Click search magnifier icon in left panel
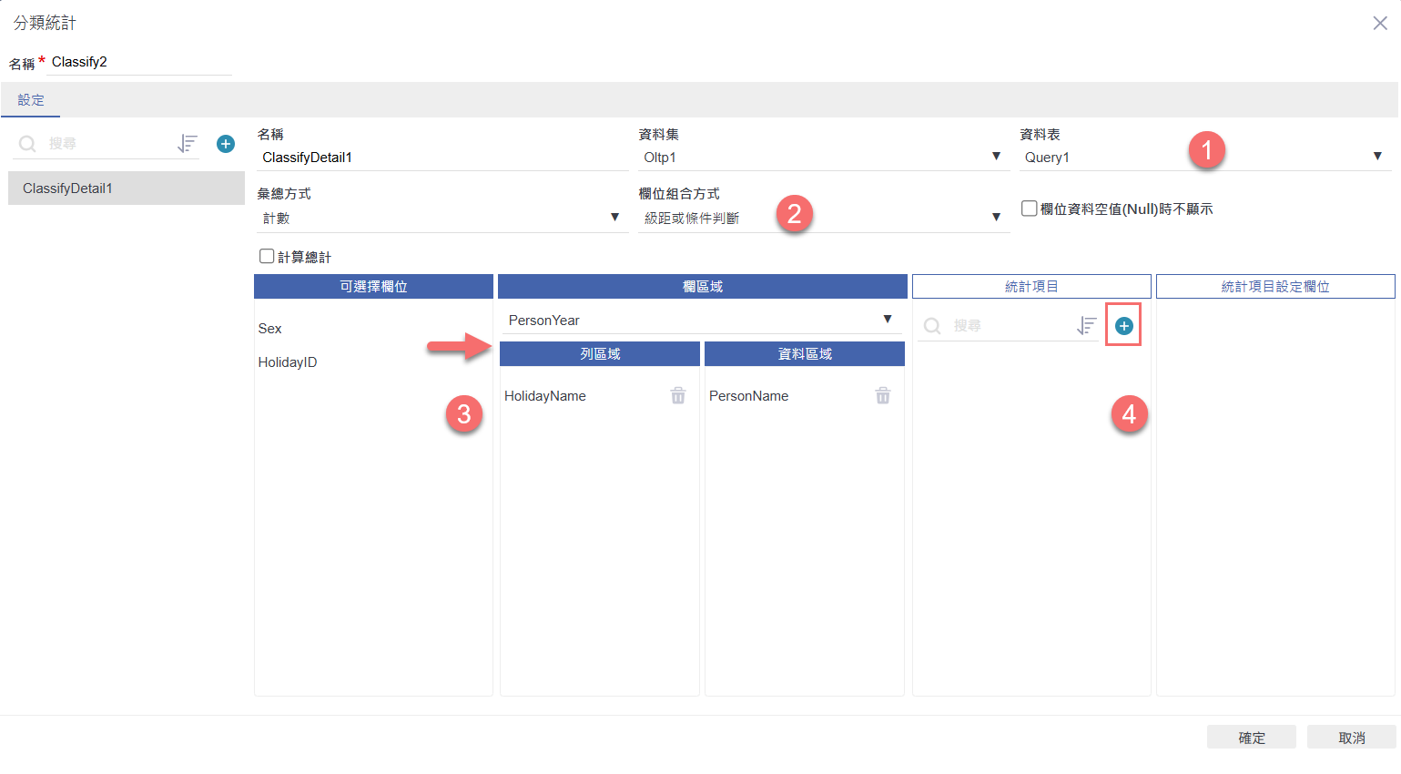The image size is (1401, 774). (27, 144)
